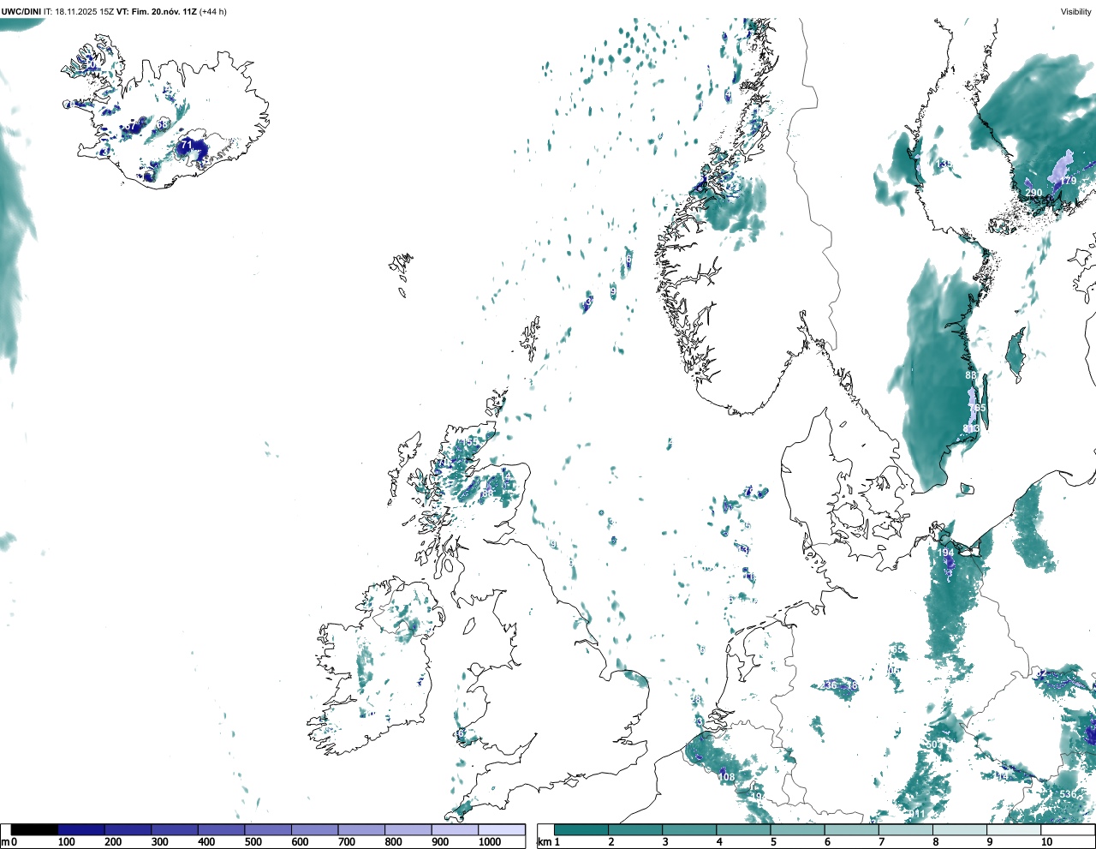
Task: Click the '536' visibility value at lower right
Action: pos(1068,794)
